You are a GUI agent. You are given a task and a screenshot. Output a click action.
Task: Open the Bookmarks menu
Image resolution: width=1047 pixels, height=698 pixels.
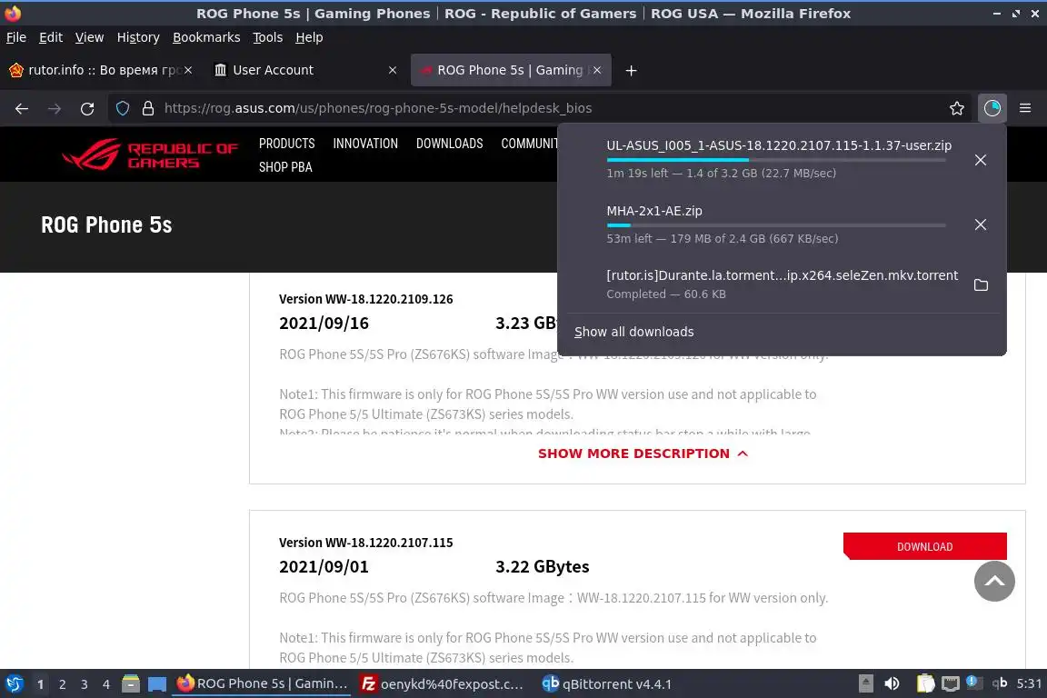click(x=206, y=37)
